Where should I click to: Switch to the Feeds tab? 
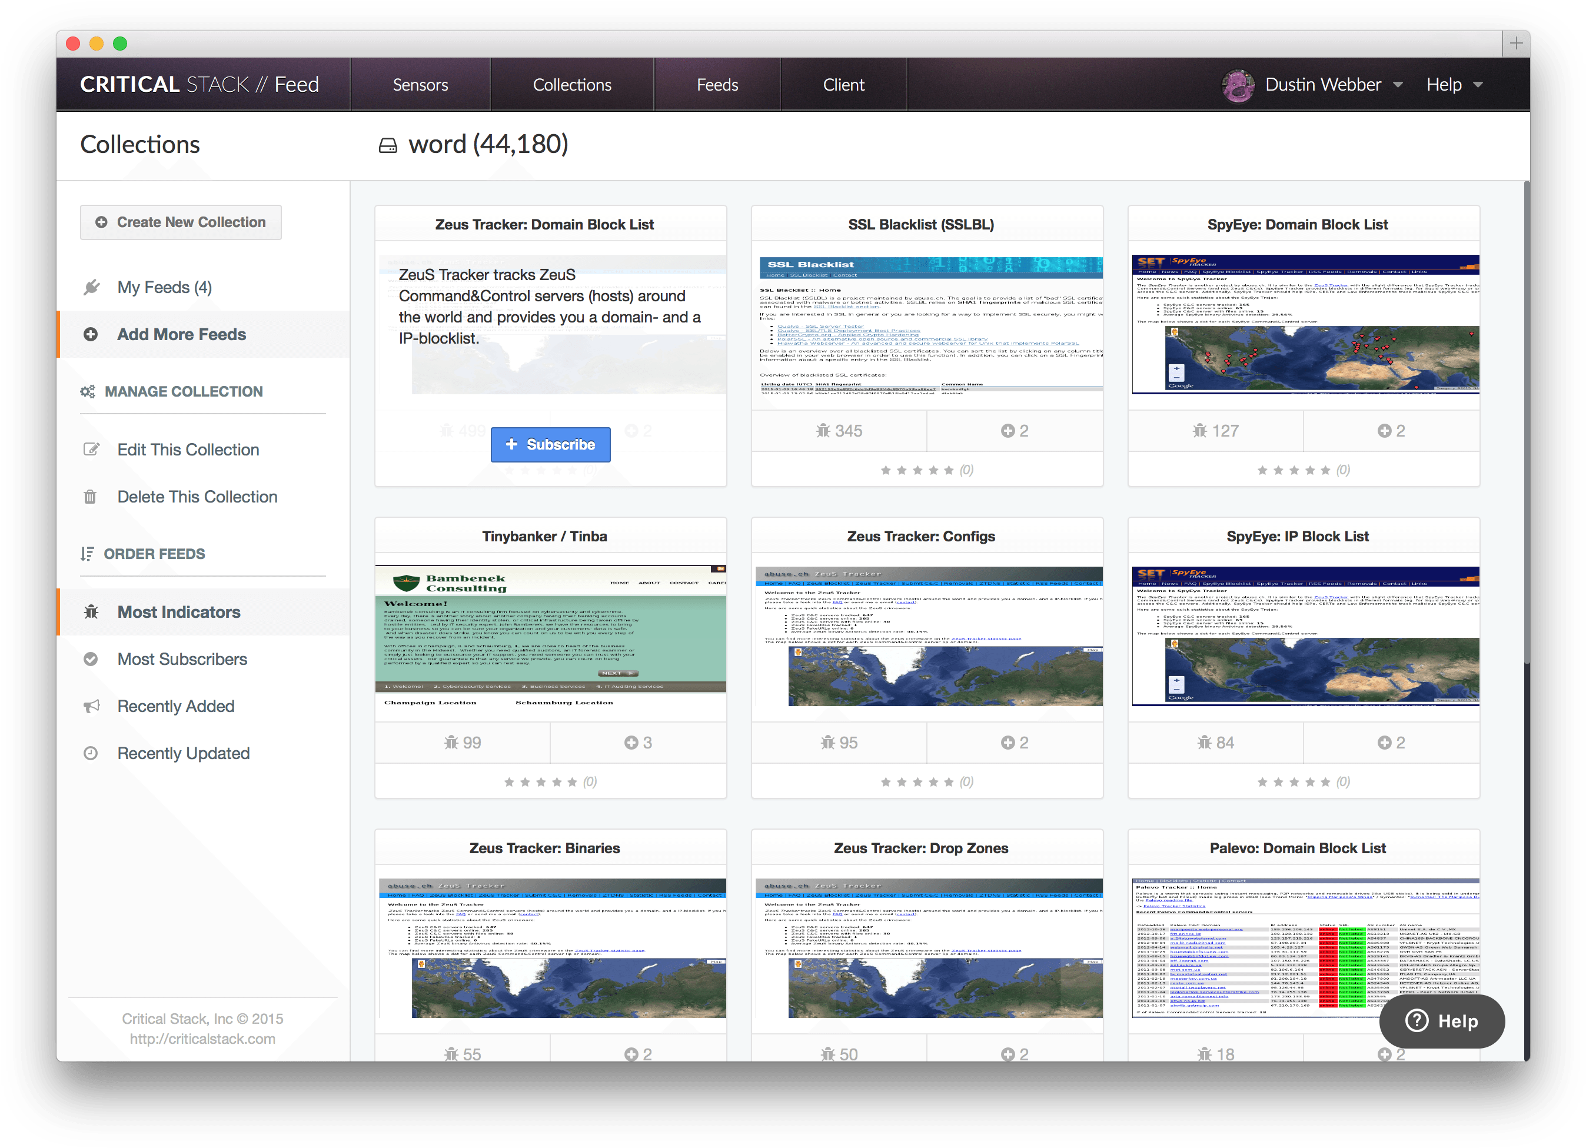click(717, 85)
